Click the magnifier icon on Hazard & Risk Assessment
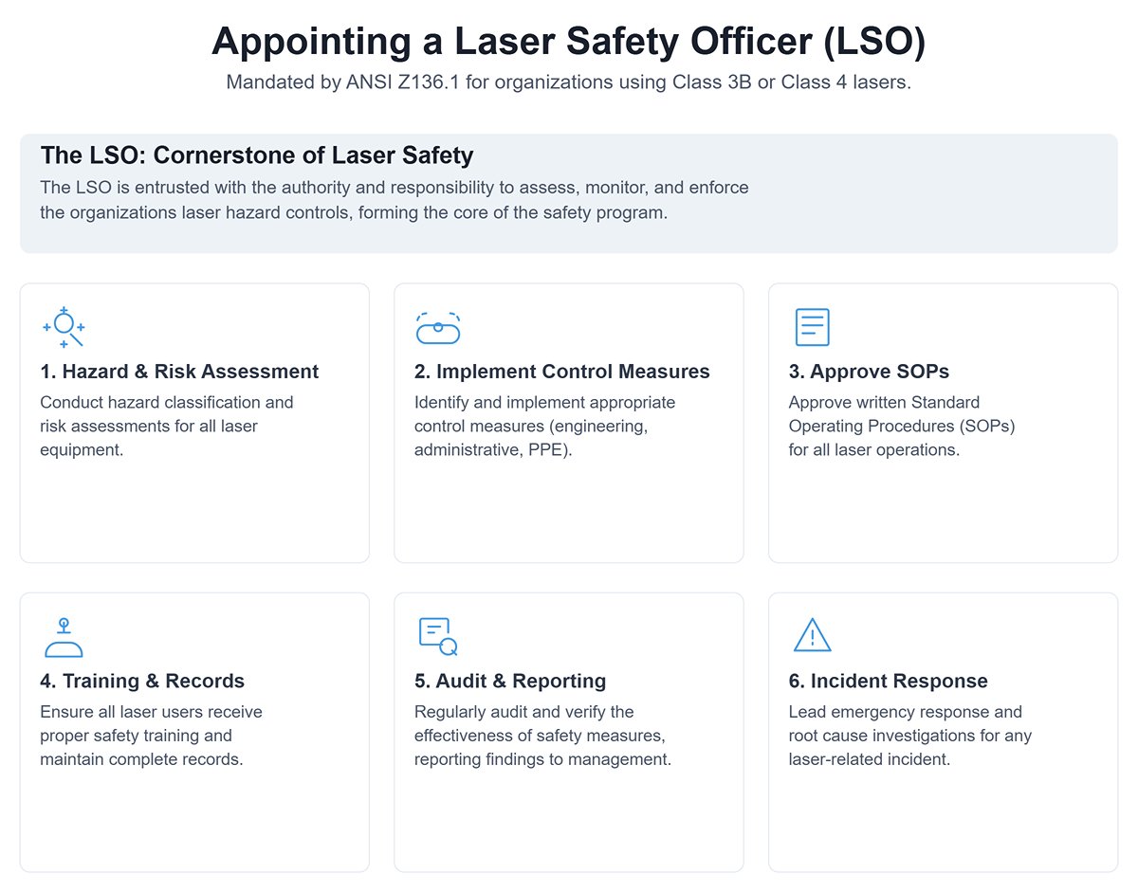This screenshot has height=892, width=1138. point(64,327)
